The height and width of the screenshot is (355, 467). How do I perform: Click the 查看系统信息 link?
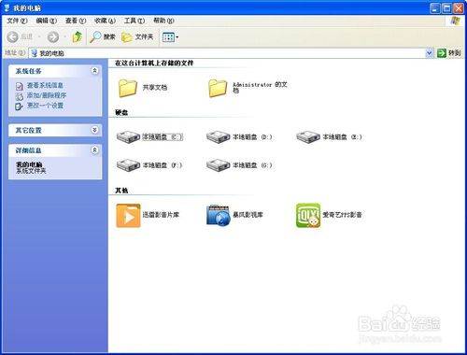point(45,85)
